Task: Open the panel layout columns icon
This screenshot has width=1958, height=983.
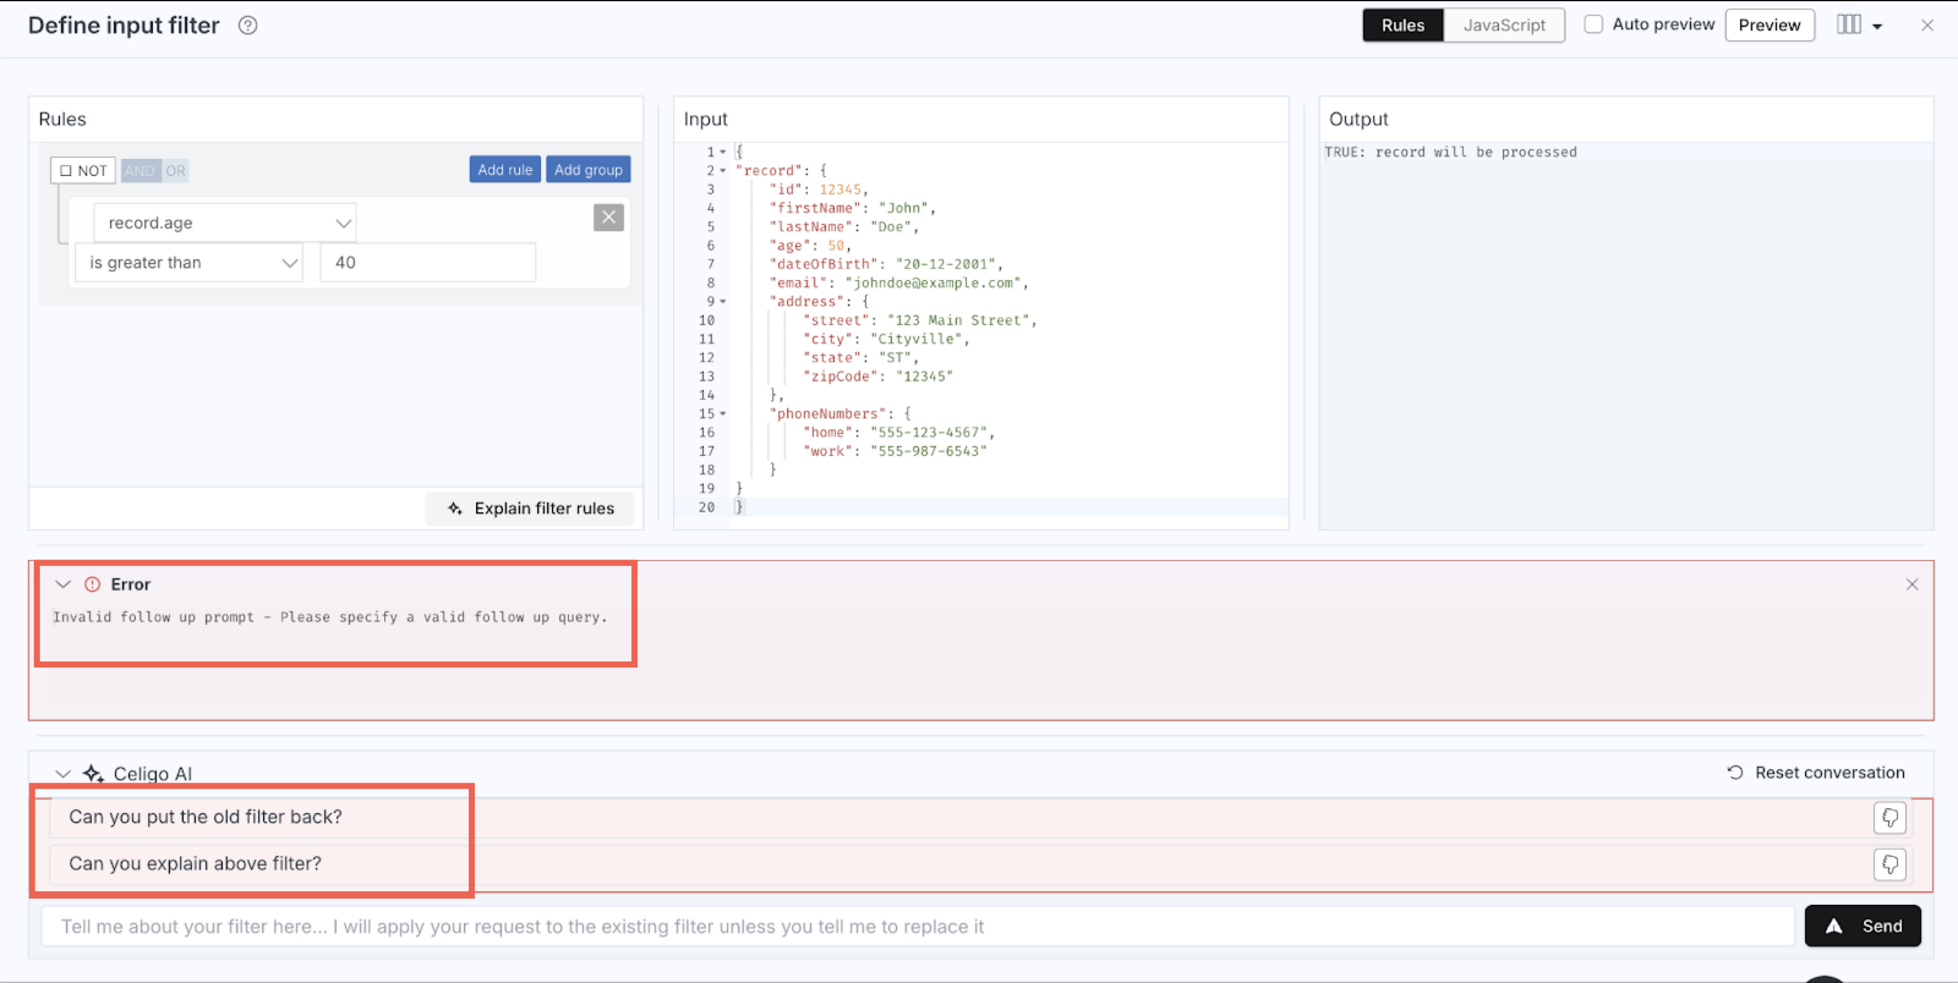Action: click(x=1848, y=24)
